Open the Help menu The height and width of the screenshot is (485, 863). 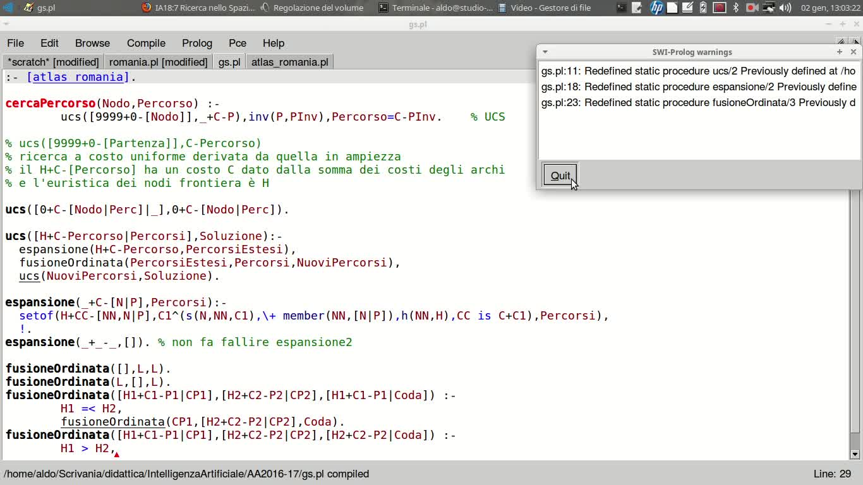(x=274, y=43)
